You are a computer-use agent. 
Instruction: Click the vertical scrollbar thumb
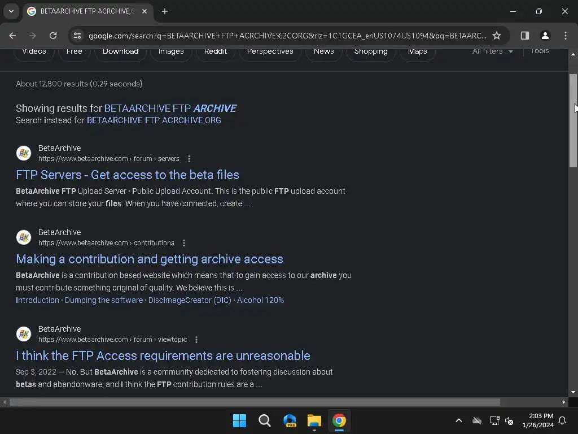(x=573, y=120)
